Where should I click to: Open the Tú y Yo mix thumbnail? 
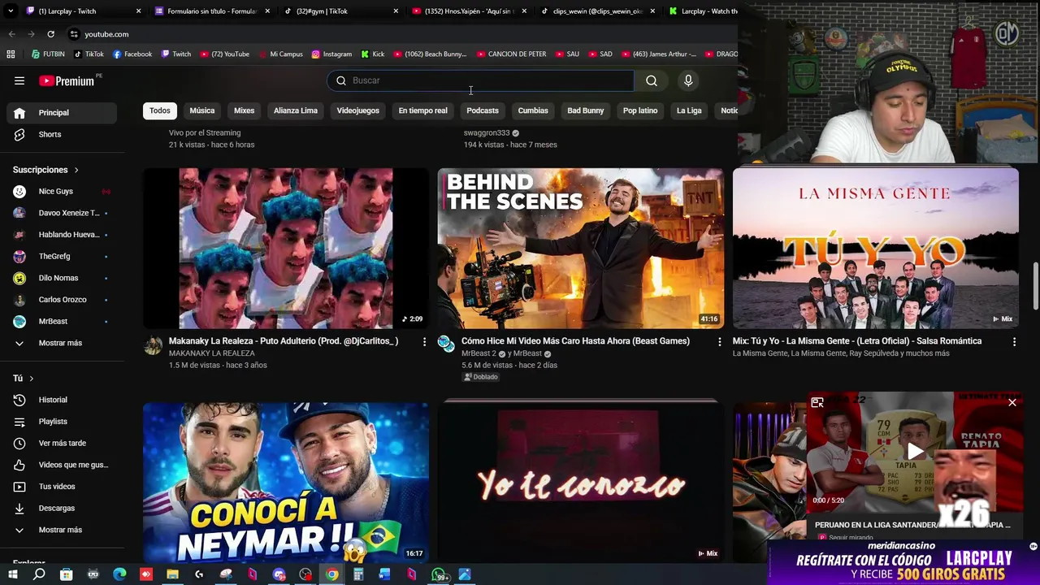[875, 249]
